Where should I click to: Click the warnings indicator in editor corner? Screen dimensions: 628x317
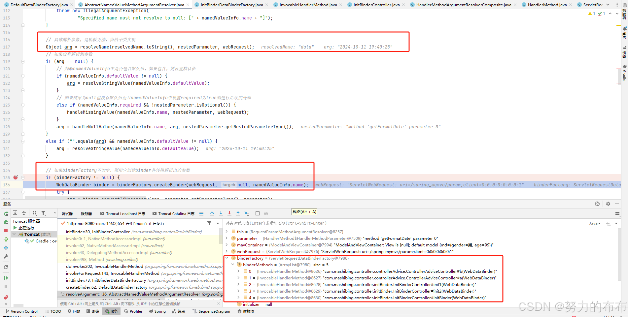pos(591,14)
